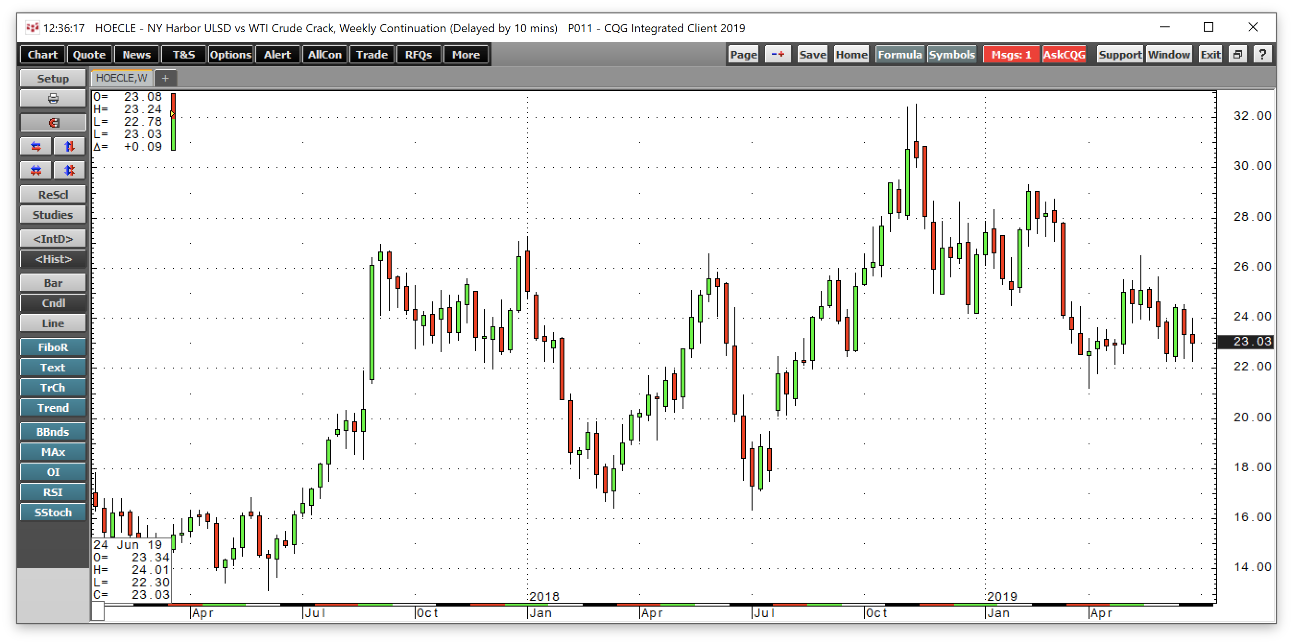Image resolution: width=1293 pixels, height=644 pixels.
Task: Activate the Trend line tool
Action: click(53, 407)
